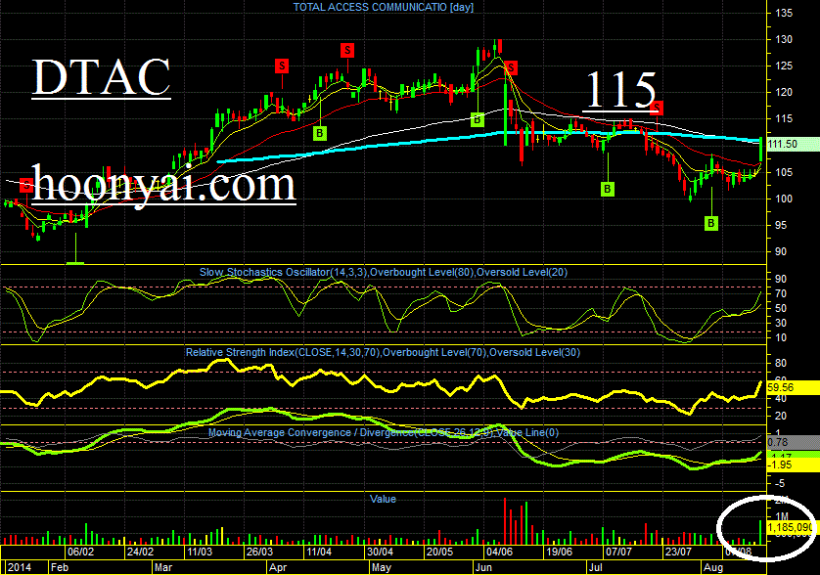
Task: Click the TOTAL ACCESS COMMUNICATIO [day] title
Action: point(384,7)
